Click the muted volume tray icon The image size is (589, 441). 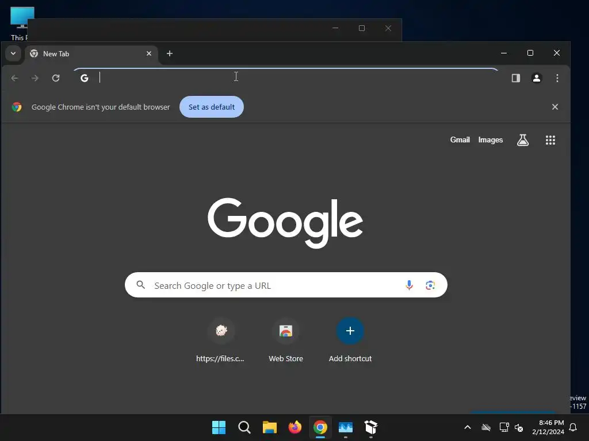tap(519, 427)
